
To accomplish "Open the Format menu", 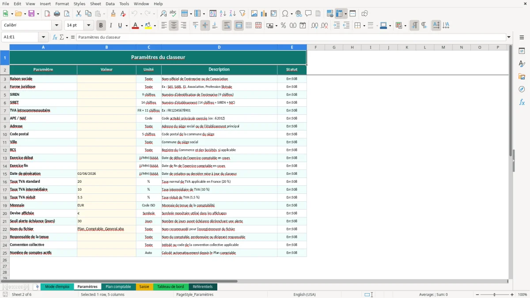I will coord(62,4).
